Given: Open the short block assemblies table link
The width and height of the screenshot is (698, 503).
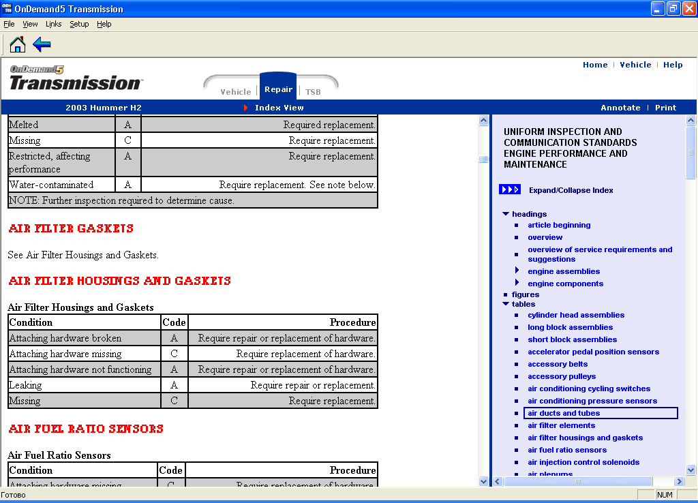Looking at the screenshot, I should pos(573,339).
